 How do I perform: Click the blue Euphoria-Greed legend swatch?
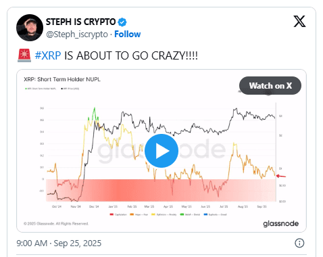pyautogui.click(x=205, y=214)
